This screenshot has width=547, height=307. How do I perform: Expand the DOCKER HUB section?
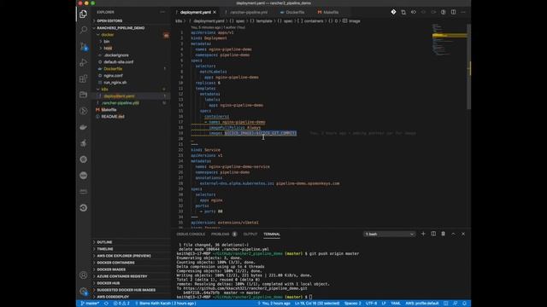tap(109, 283)
